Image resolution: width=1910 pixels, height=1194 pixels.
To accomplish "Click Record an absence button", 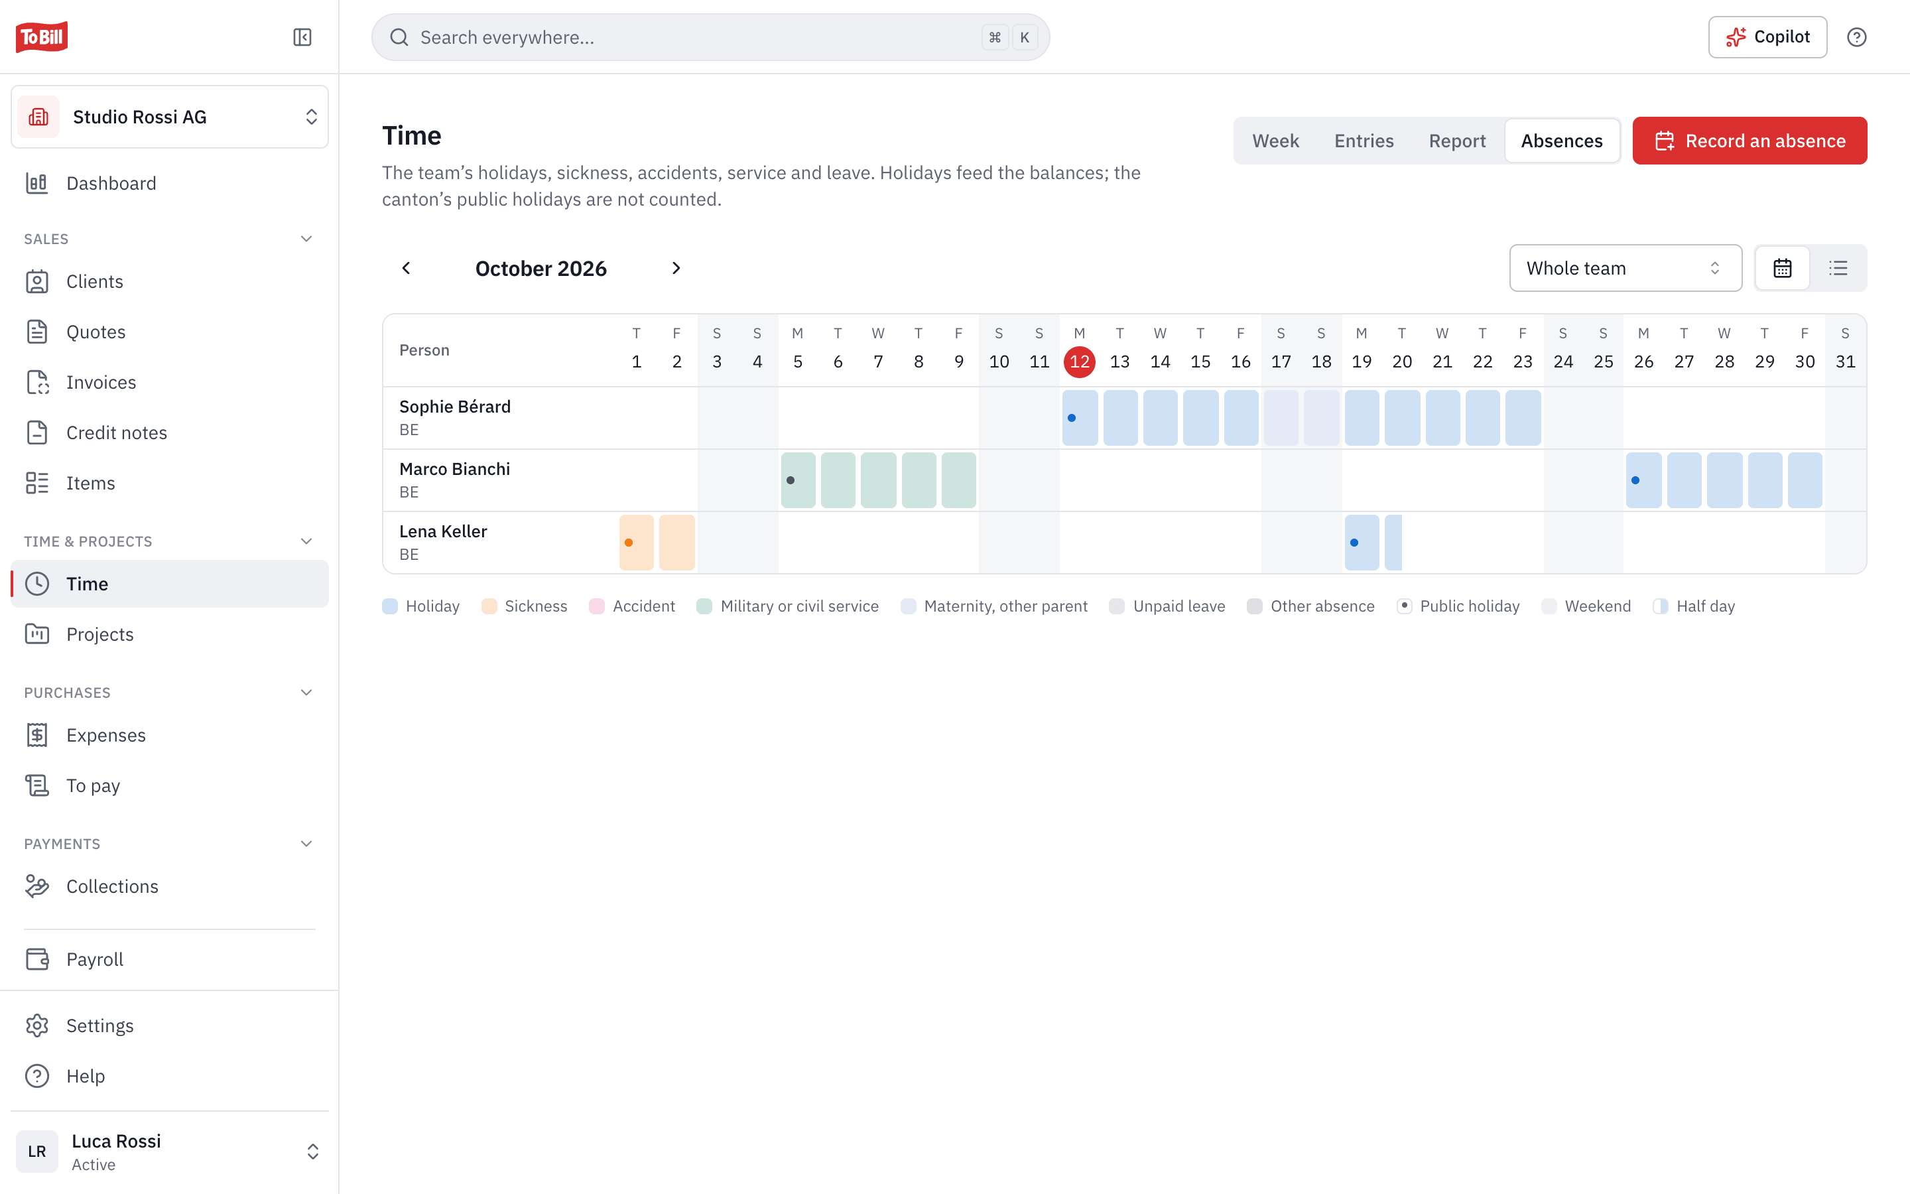I will (x=1749, y=141).
